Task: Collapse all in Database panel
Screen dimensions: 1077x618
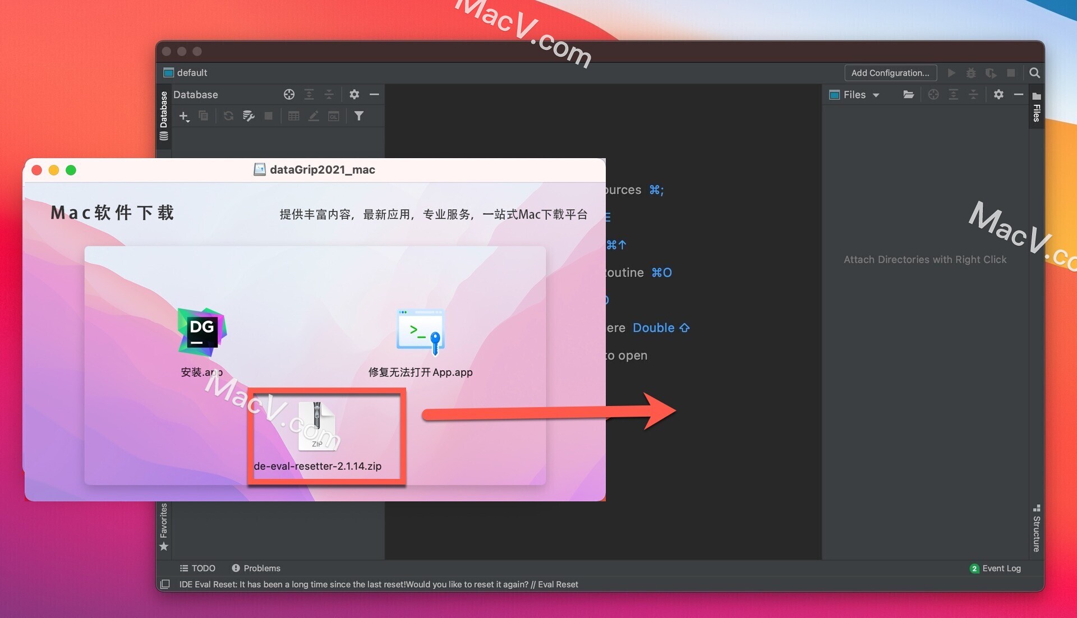Action: 329,94
